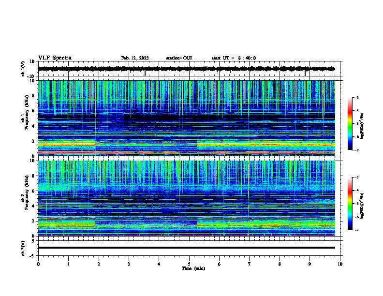The height and width of the screenshot is (296, 383).
Task: Click the "7" tick on the Time axis
Action: tap(250, 264)
